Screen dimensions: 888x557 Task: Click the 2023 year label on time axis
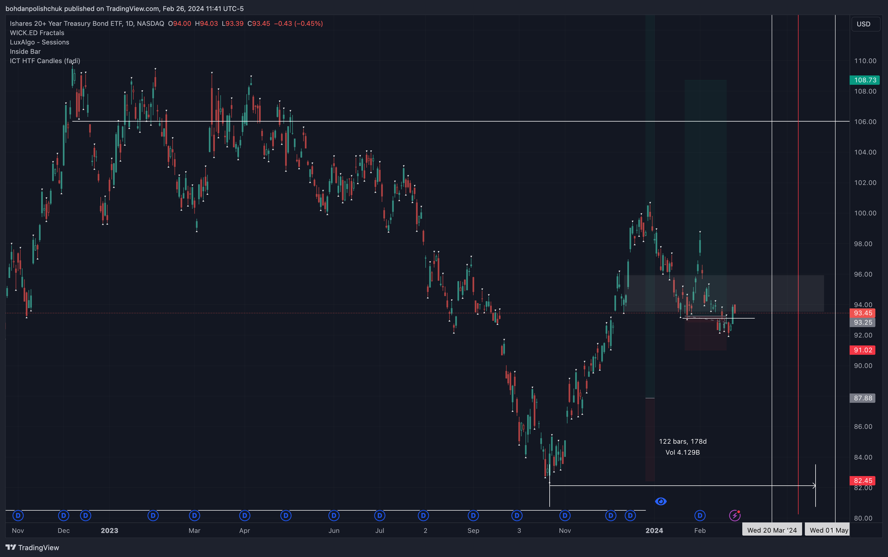tap(109, 530)
